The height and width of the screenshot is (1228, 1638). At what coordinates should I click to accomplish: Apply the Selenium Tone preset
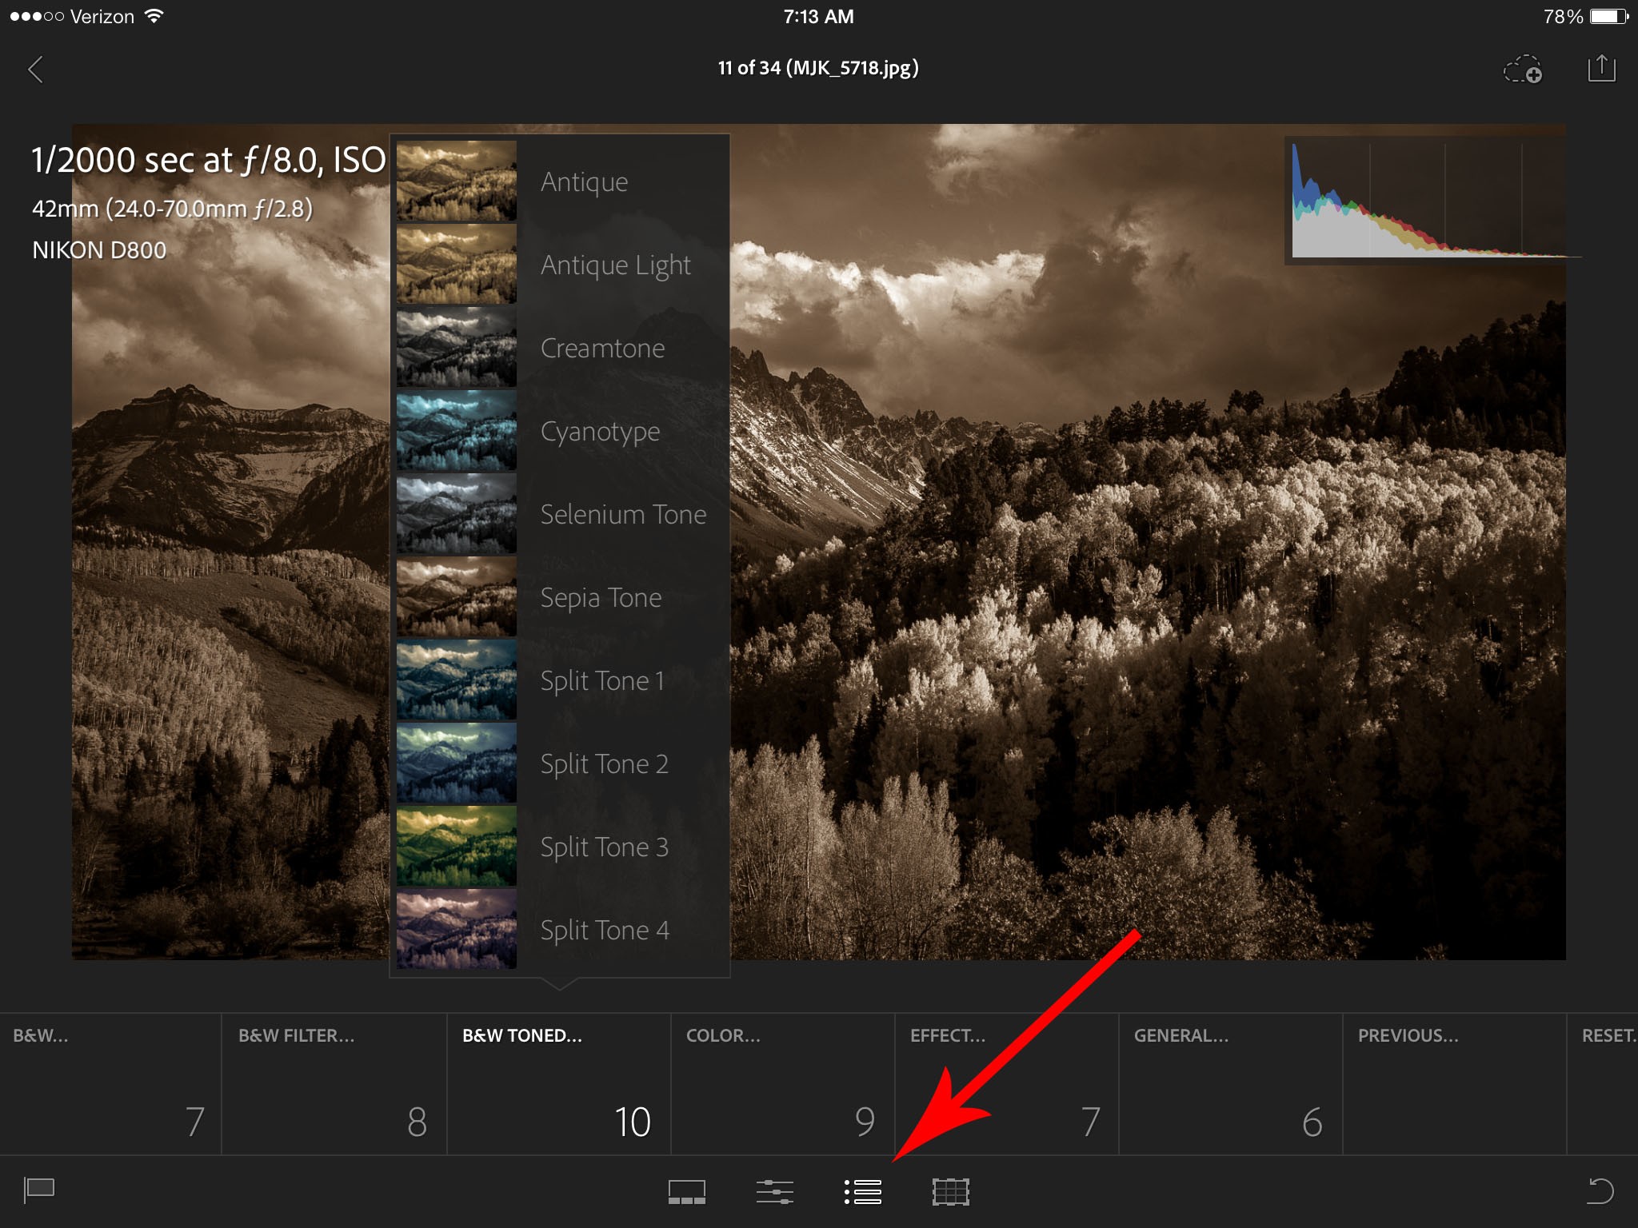[x=560, y=514]
